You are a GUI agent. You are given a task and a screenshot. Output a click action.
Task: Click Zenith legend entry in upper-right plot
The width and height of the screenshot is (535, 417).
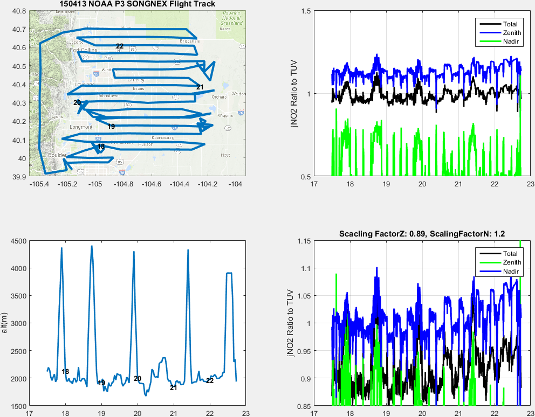point(510,33)
